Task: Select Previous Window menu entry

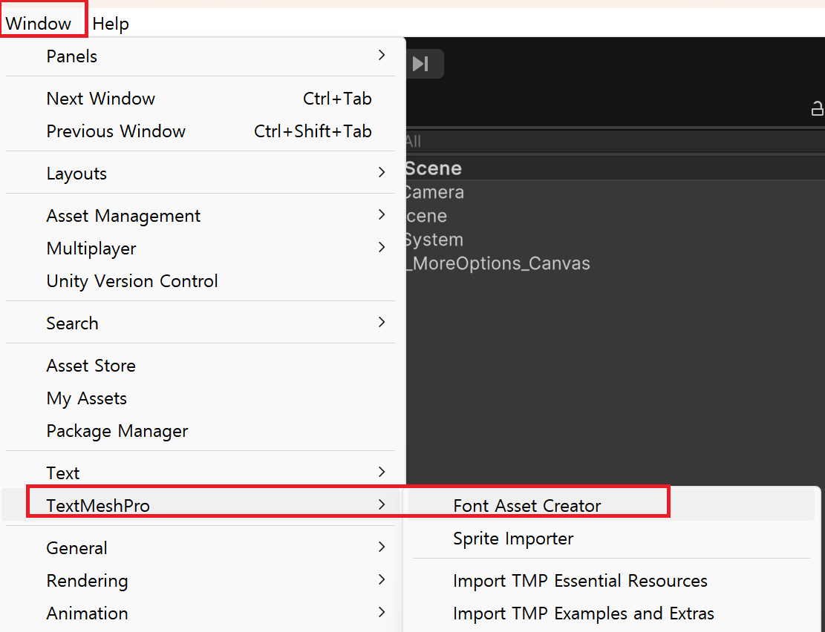Action: pyautogui.click(x=200, y=131)
